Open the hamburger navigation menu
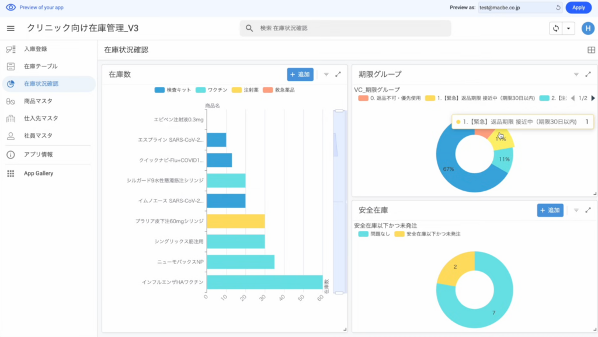The width and height of the screenshot is (598, 337). click(11, 29)
